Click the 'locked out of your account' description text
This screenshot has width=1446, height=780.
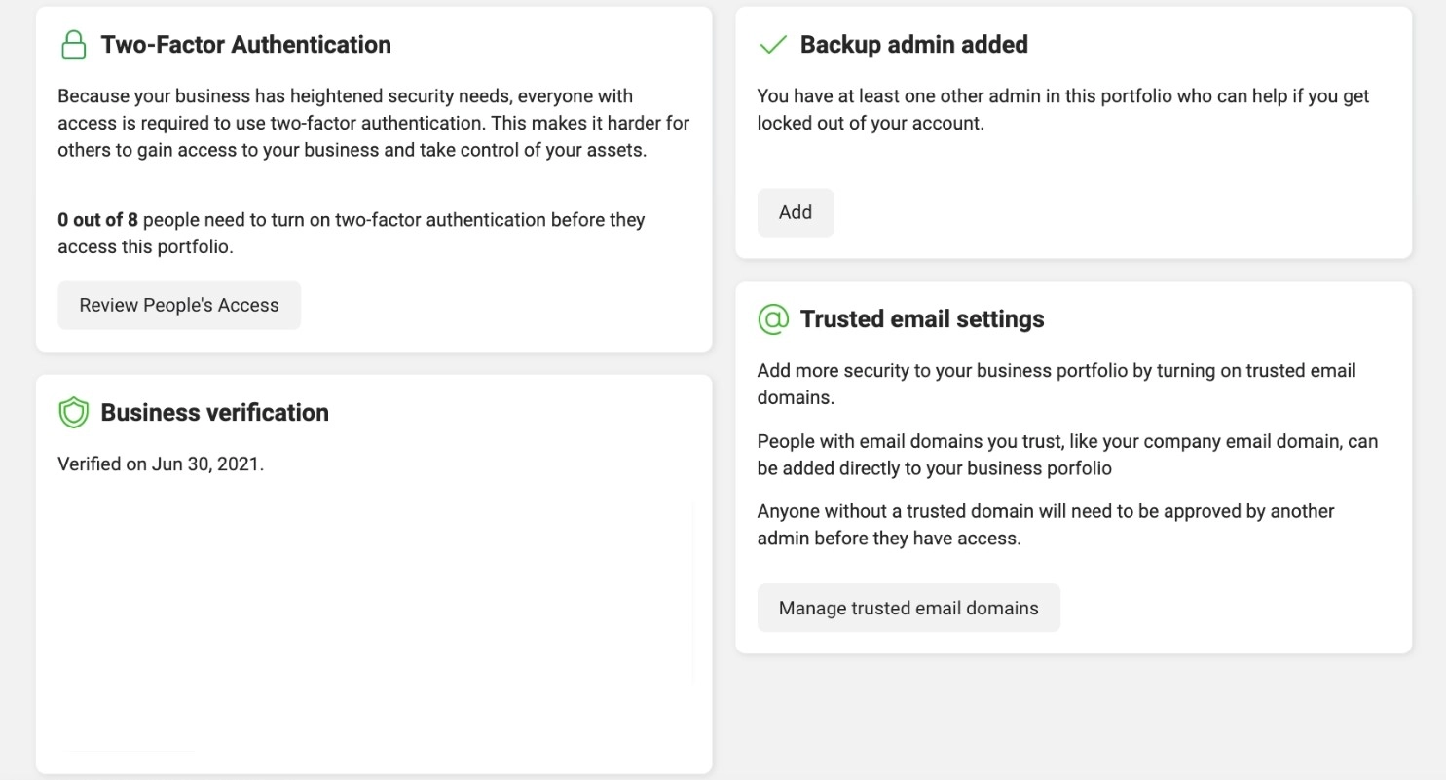1063,110
